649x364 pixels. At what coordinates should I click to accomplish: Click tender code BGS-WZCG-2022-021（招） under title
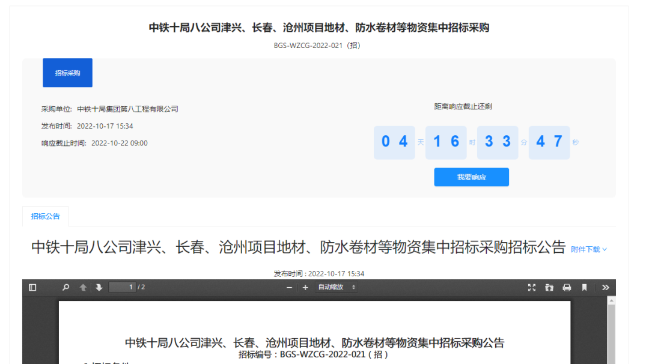point(317,46)
